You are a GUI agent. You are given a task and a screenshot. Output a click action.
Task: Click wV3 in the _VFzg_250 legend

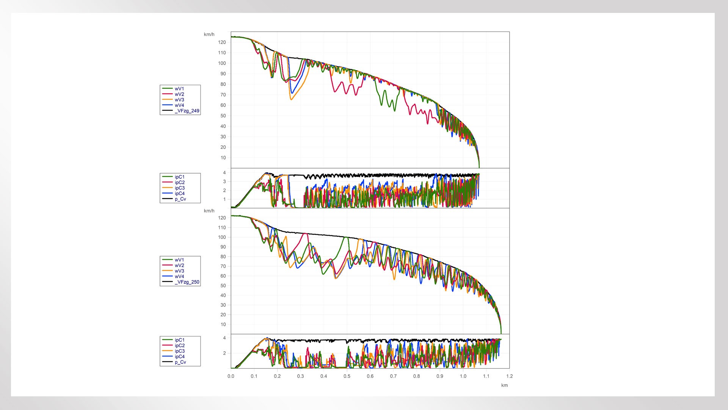179,271
